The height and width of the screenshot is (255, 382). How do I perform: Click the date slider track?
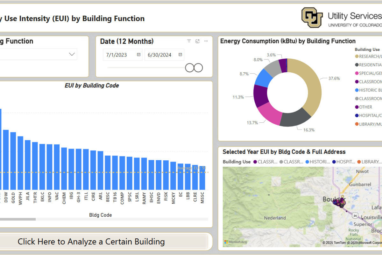point(146,68)
